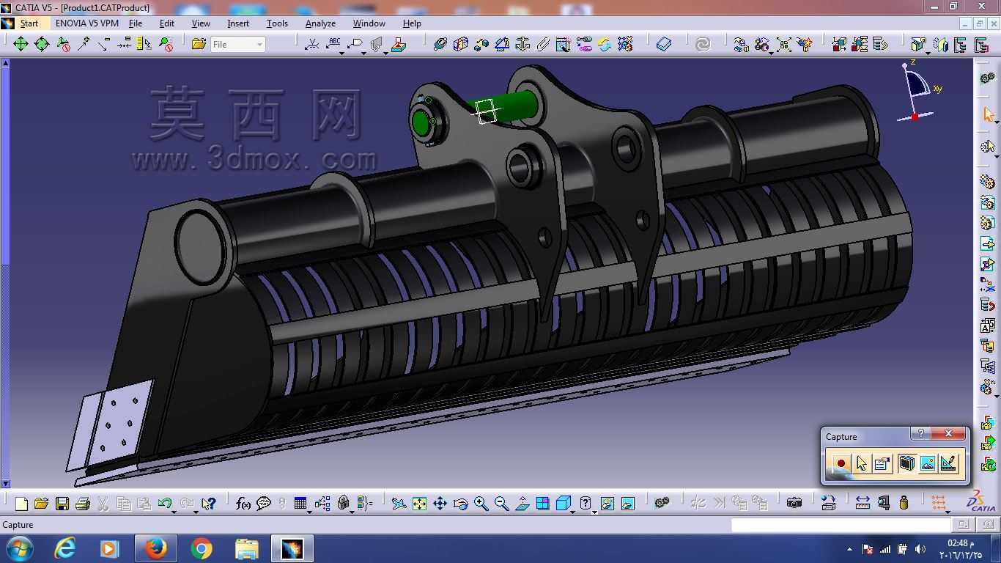Open the Design Table icon
Image resolution: width=1001 pixels, height=563 pixels.
coord(300,504)
